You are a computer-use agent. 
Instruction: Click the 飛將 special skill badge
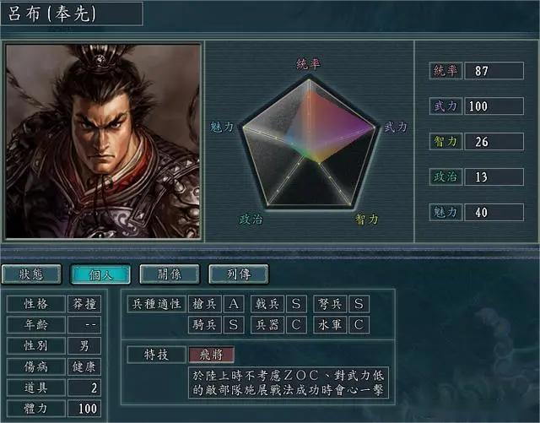point(212,355)
